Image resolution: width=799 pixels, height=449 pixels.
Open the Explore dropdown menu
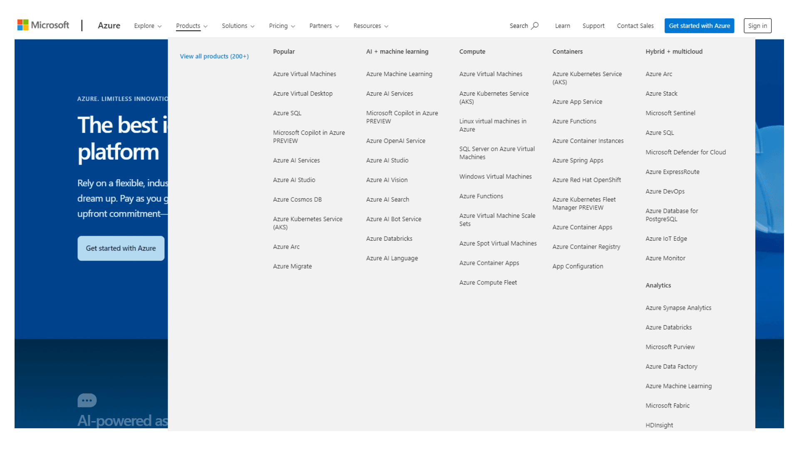point(148,26)
